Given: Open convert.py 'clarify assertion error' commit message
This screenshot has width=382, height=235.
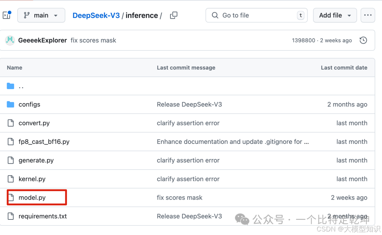Looking at the screenshot, I should pyautogui.click(x=188, y=123).
